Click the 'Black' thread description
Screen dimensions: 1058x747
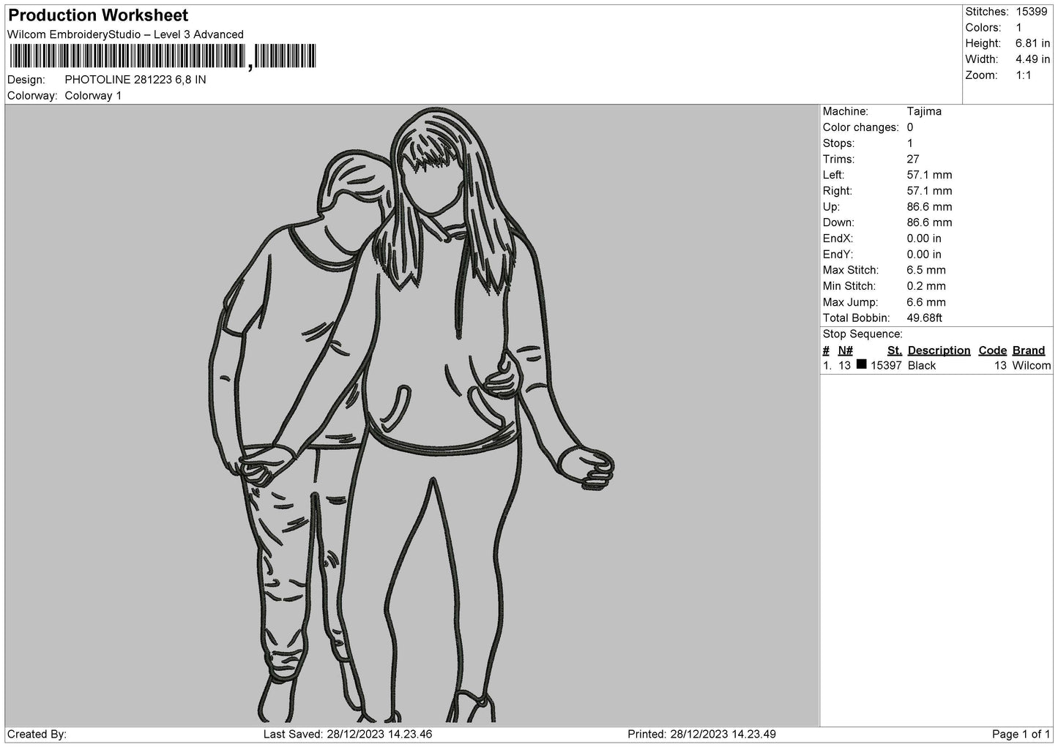(x=922, y=366)
